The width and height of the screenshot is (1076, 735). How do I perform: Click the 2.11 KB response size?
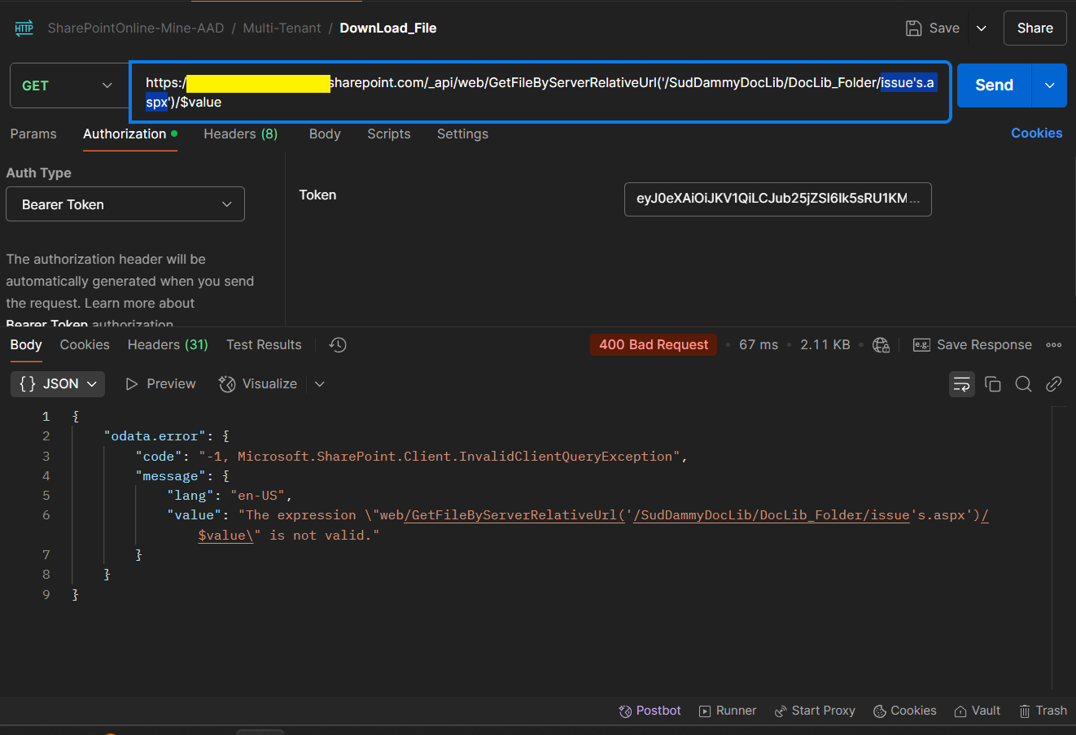tap(824, 345)
